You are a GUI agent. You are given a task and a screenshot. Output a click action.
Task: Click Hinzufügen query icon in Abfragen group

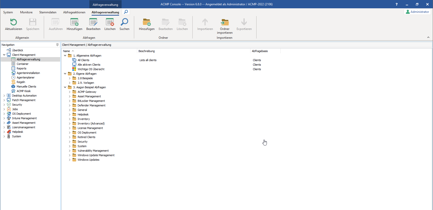74,22
